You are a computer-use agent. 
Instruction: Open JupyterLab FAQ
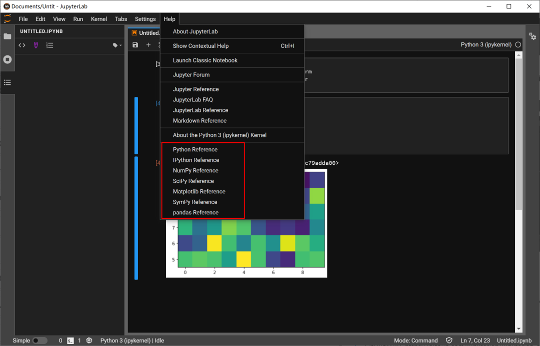(232, 100)
